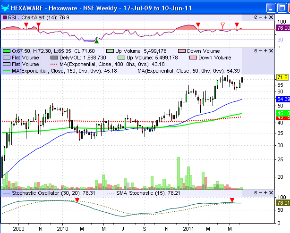Click 'MA(Exponential, Close, 50, 0hs, 0vs): 54.39'

188,71
